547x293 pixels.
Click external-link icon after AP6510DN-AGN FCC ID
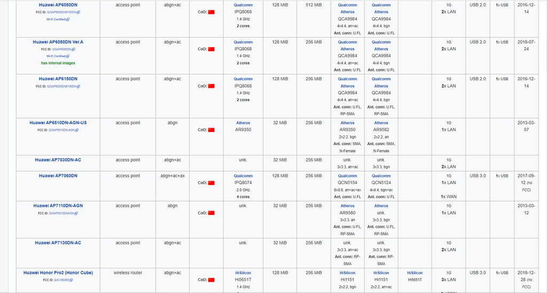[76, 130]
